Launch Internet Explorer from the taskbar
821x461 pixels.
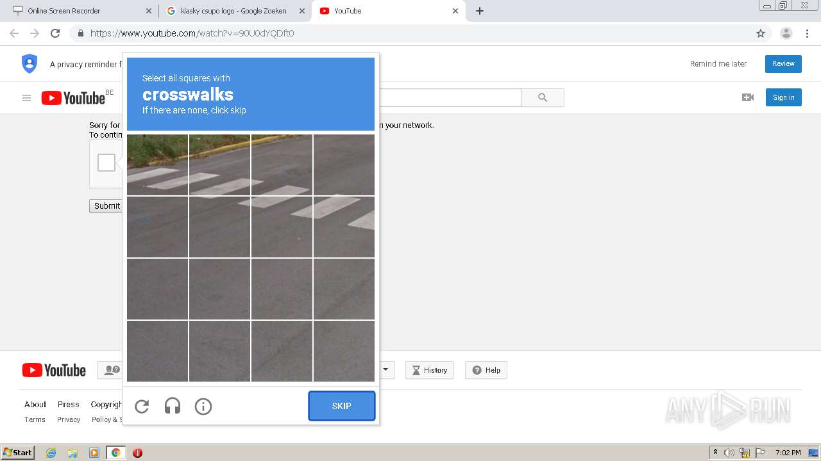coord(51,453)
